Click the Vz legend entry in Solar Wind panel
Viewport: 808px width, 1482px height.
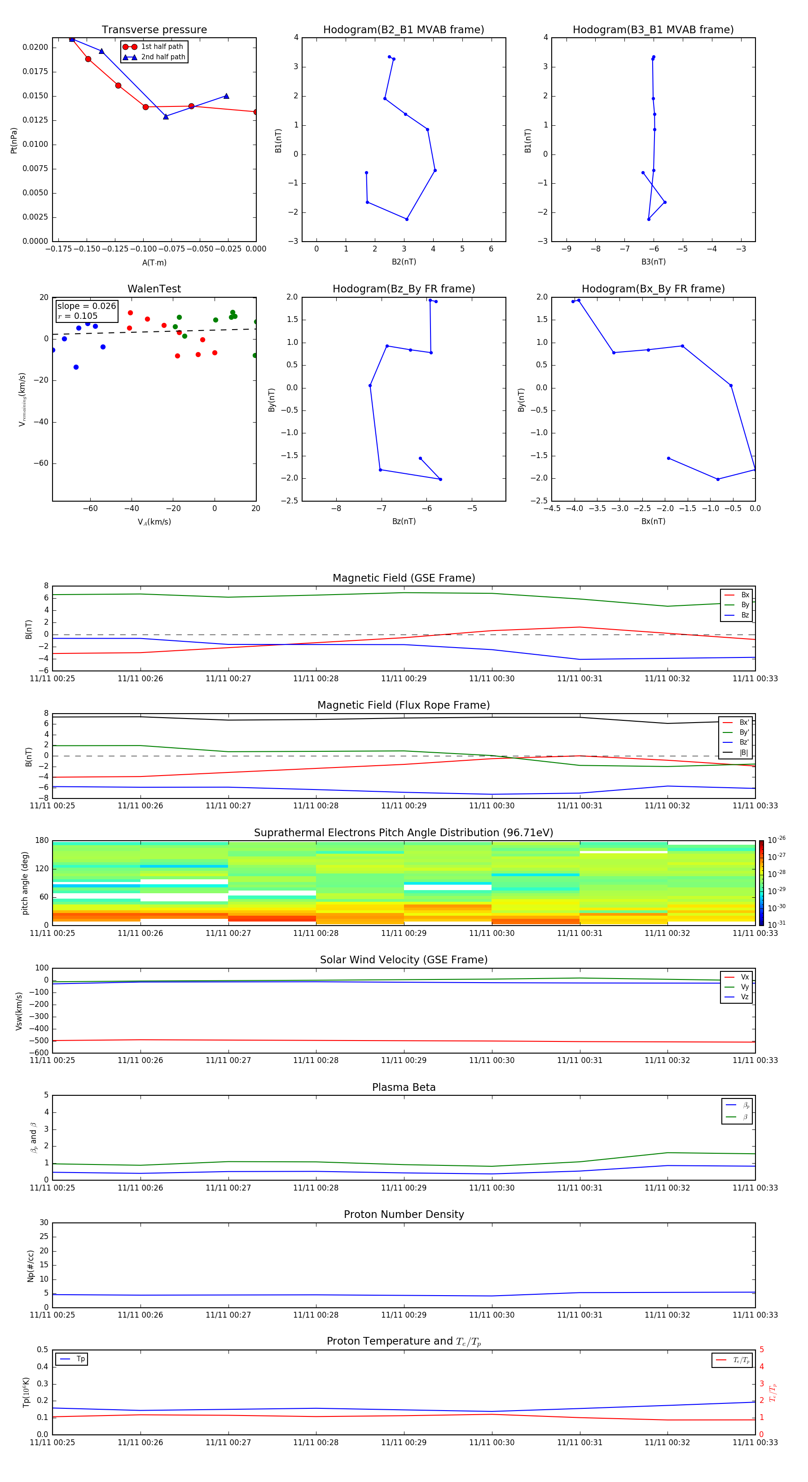pyautogui.click(x=737, y=997)
